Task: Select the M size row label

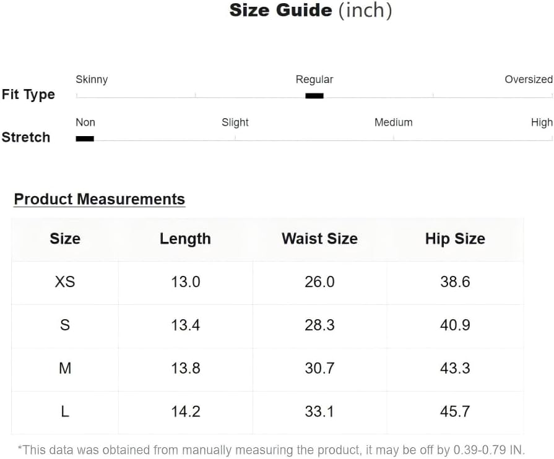Action: pyautogui.click(x=65, y=369)
